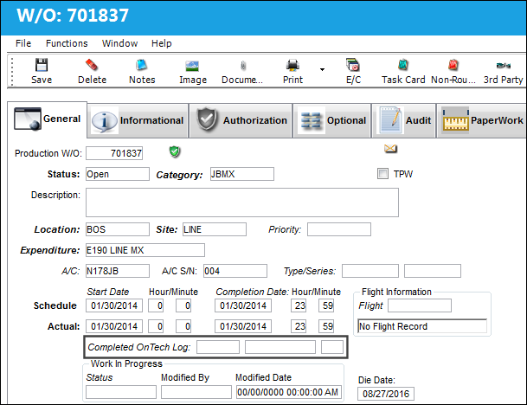Click the Modified Date field
The width and height of the screenshot is (527, 405).
coord(289,392)
